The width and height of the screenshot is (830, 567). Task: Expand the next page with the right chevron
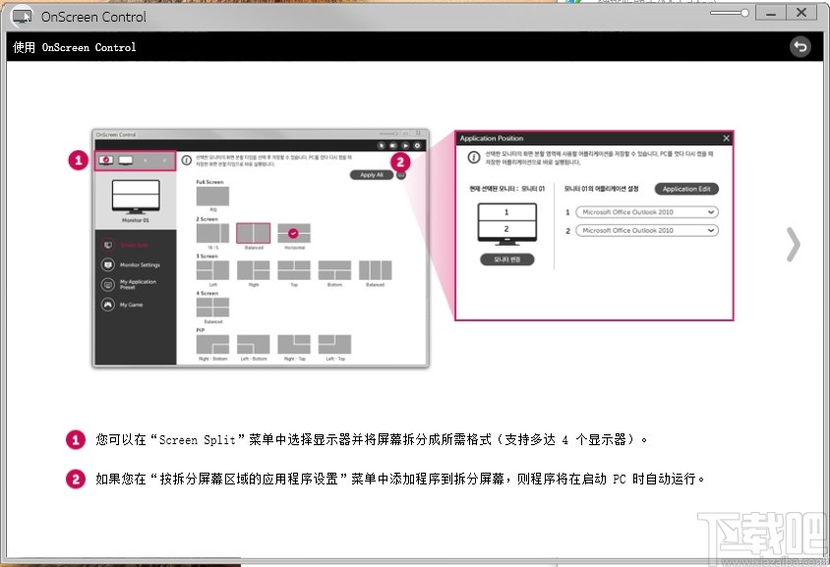pyautogui.click(x=793, y=245)
